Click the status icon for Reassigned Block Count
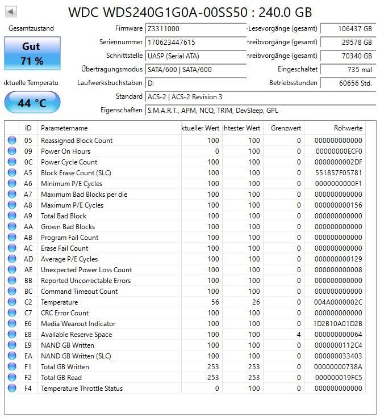Screen dimensions: 380x418 tap(12, 140)
